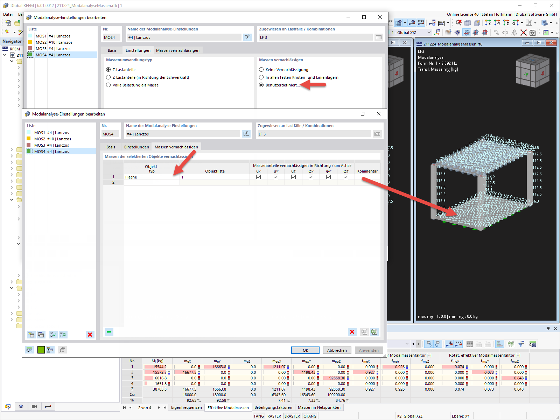Open the rendering mode dropdown arrow
Viewport: 560px width, 420px height.
551,23
